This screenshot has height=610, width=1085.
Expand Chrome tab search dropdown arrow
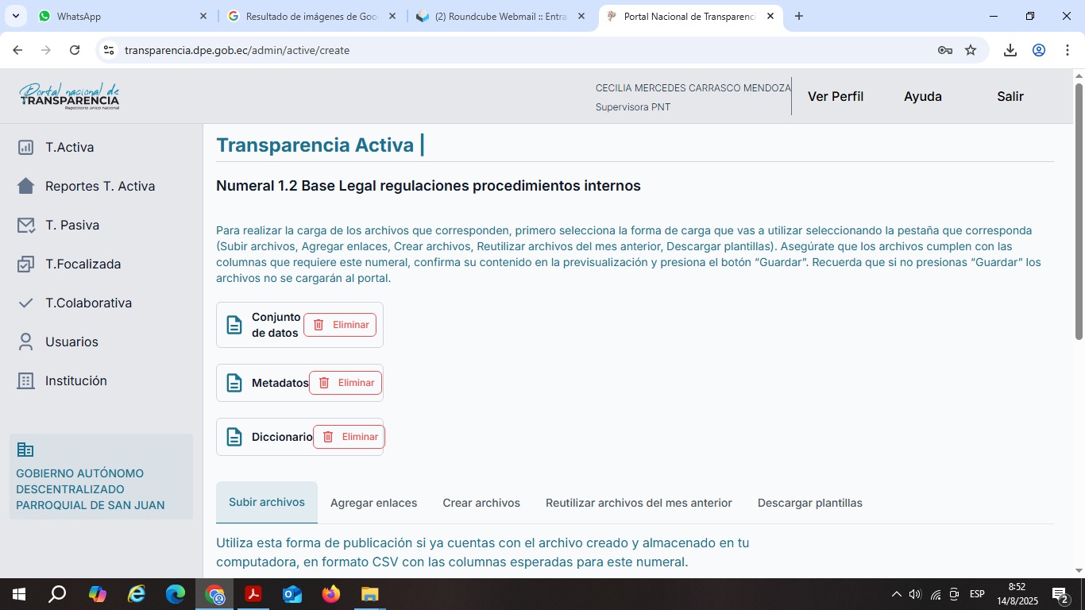pos(16,16)
